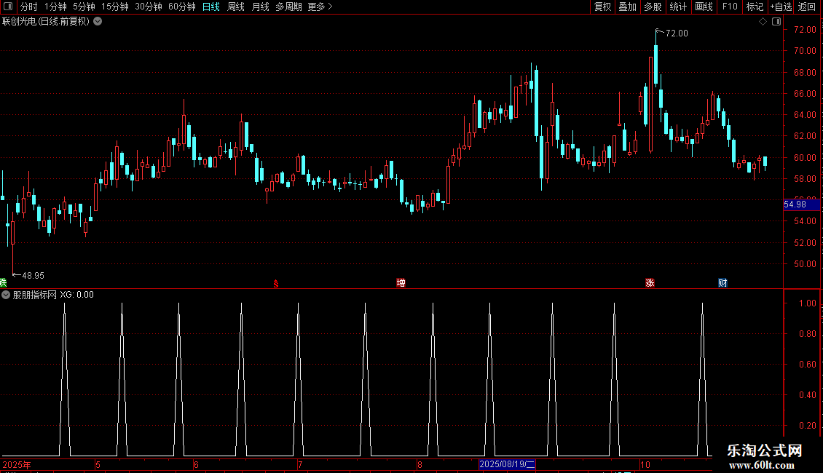Switch to 分时 intraday view
Image resolution: width=823 pixels, height=473 pixels.
tap(29, 7)
